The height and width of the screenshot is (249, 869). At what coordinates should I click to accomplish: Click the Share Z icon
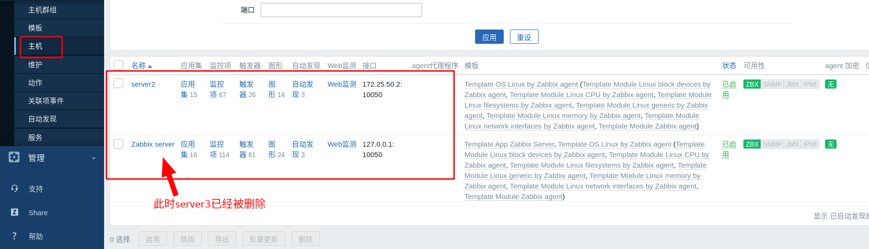tap(14, 212)
